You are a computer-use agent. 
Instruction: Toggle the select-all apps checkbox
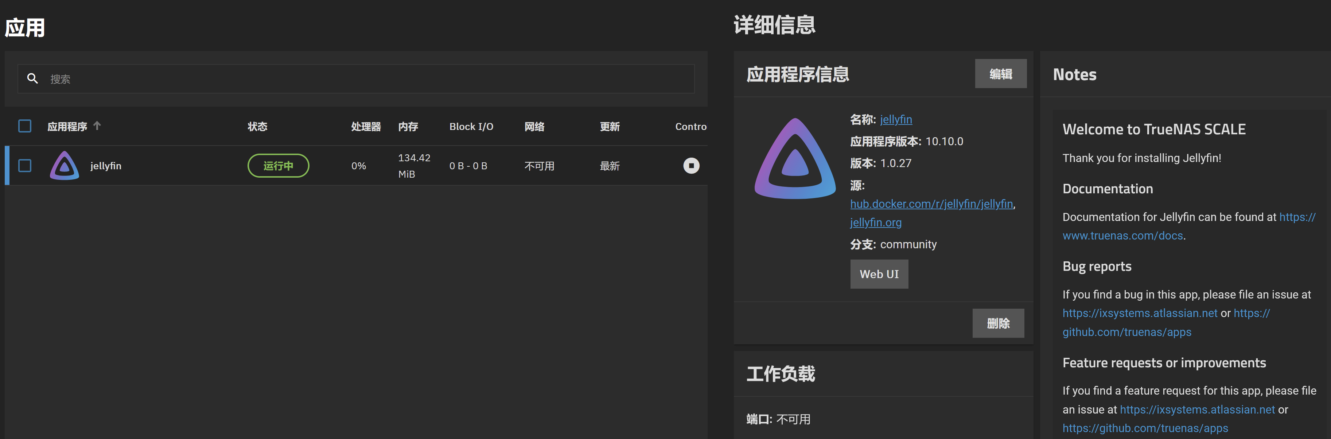[x=25, y=126]
